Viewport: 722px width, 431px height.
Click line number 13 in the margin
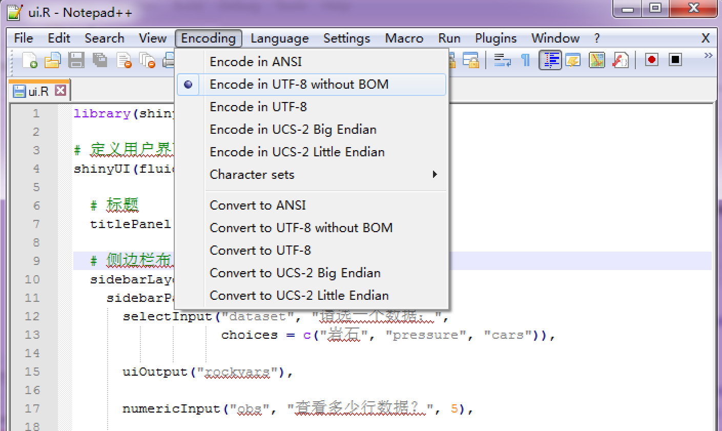coord(33,335)
